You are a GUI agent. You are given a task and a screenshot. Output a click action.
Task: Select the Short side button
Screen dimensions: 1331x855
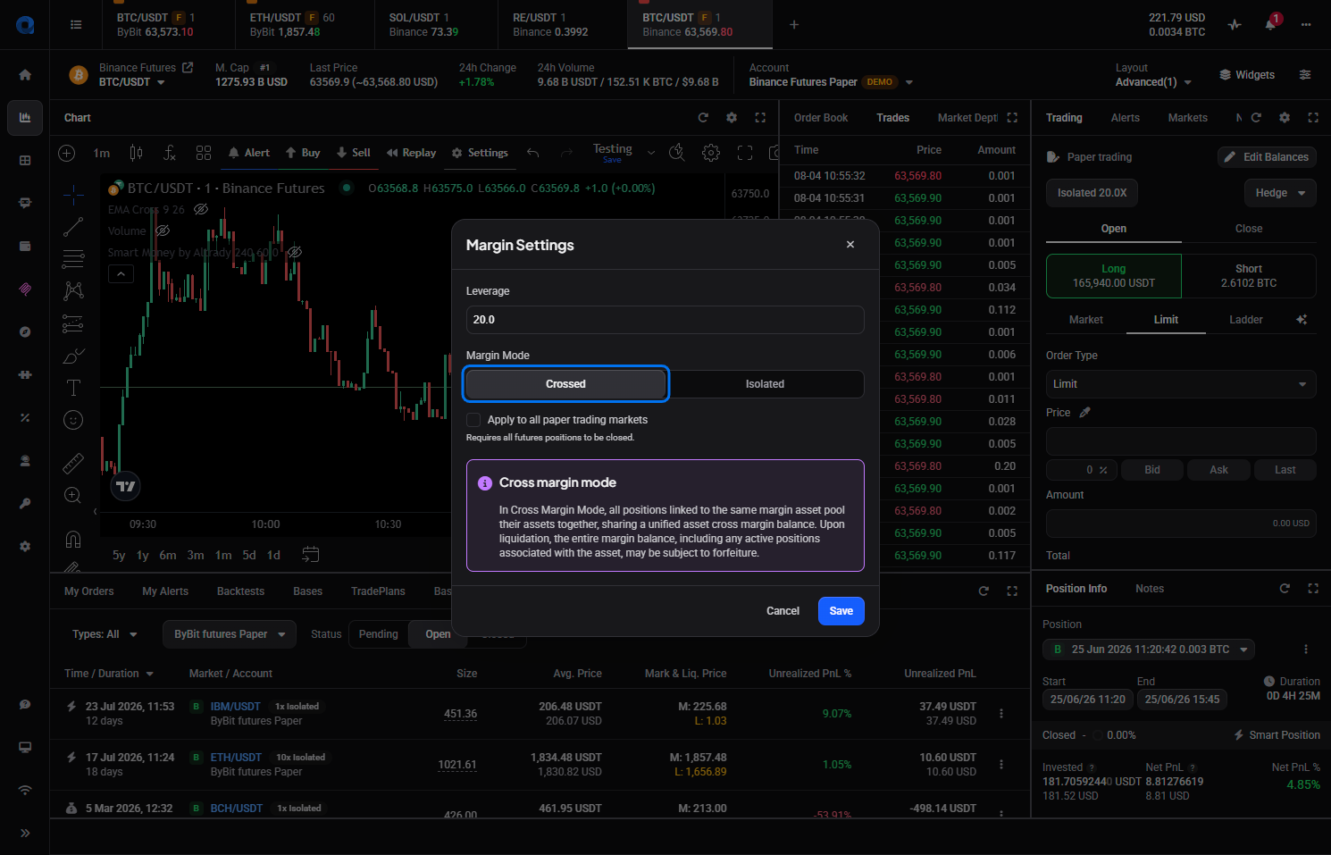coord(1249,276)
